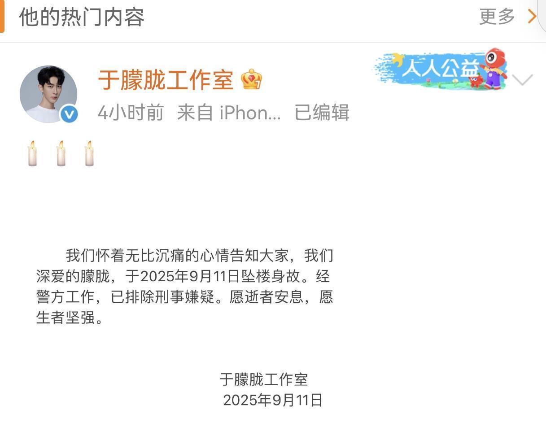Tap the 来自 iPhon... source label
Viewport: 546px width, 444px height.
point(229,113)
